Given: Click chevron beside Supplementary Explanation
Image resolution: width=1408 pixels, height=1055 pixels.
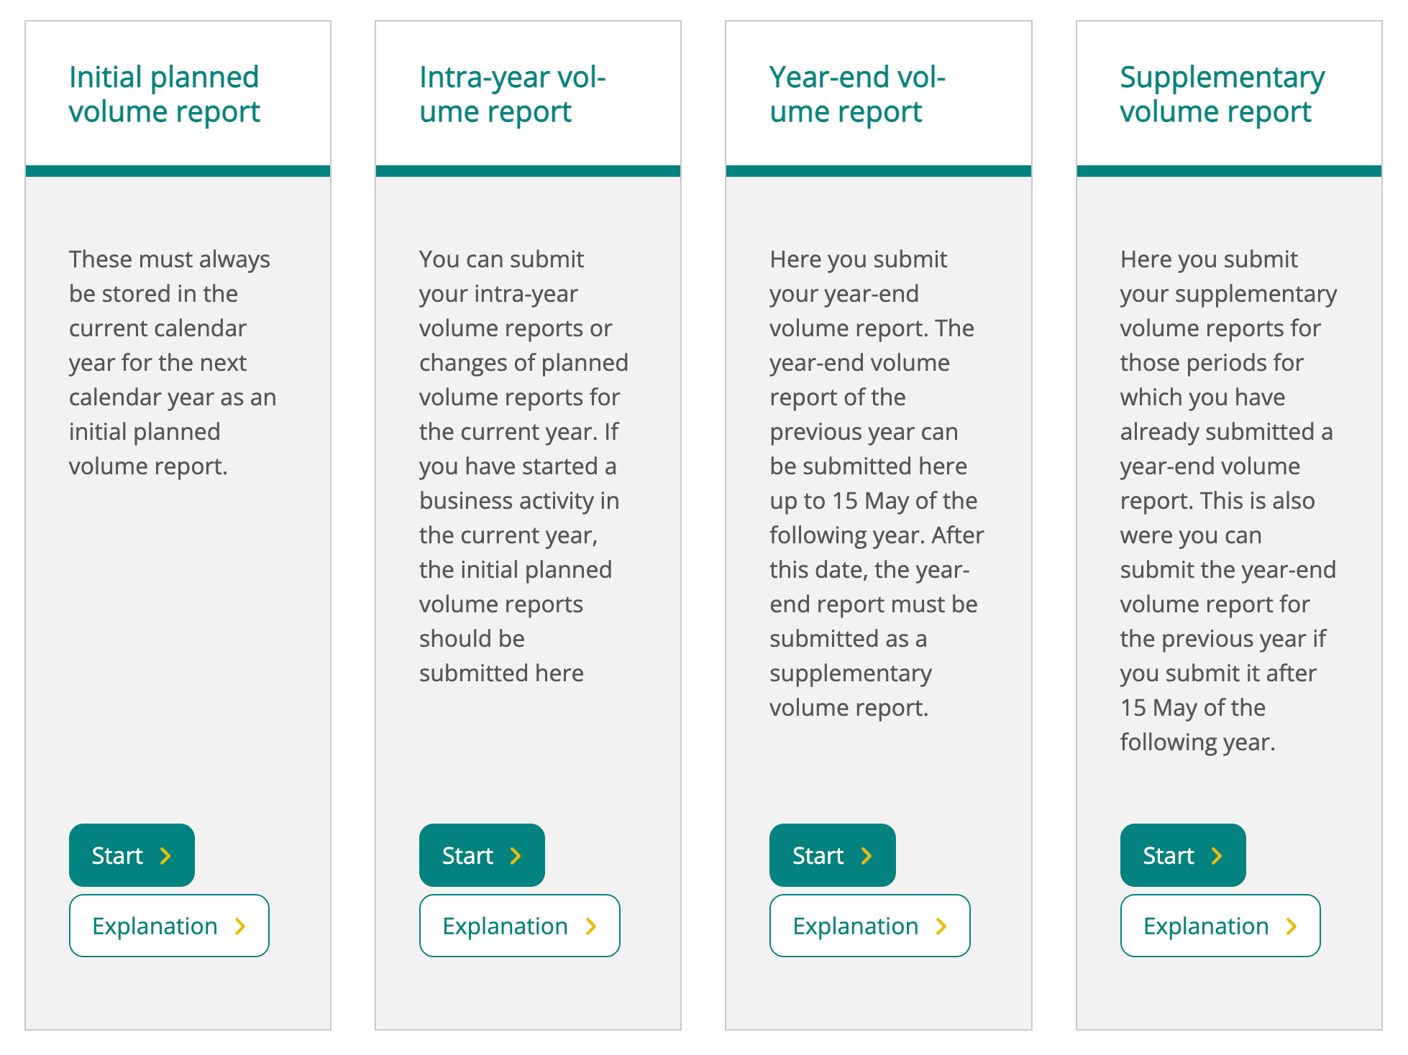Looking at the screenshot, I should point(1292,926).
